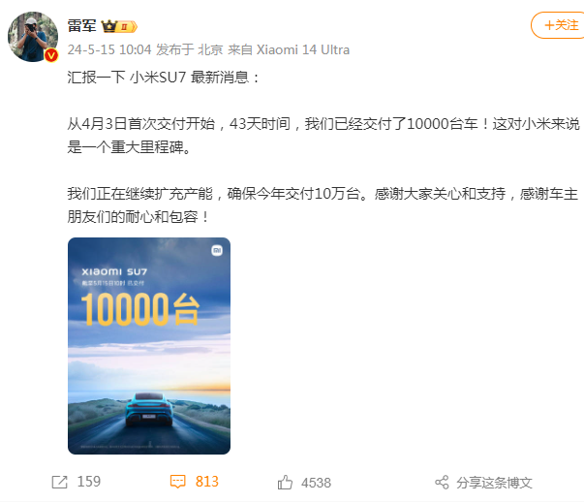Image resolution: width=584 pixels, height=503 pixels.
Task: Click the 分享这条博文 share link
Action: tap(494, 483)
